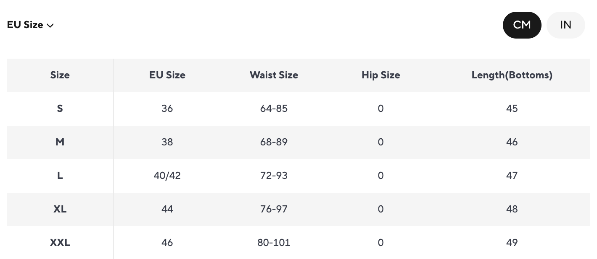Open the EU Size dropdown
597x259 pixels.
click(x=30, y=25)
